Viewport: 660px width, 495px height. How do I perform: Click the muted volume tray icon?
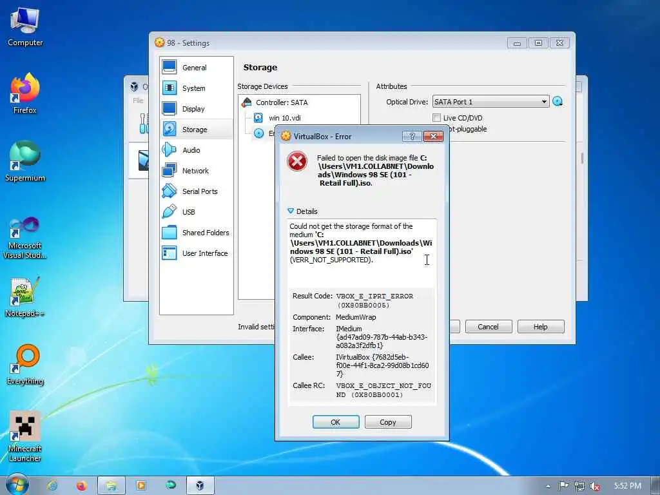pos(595,486)
